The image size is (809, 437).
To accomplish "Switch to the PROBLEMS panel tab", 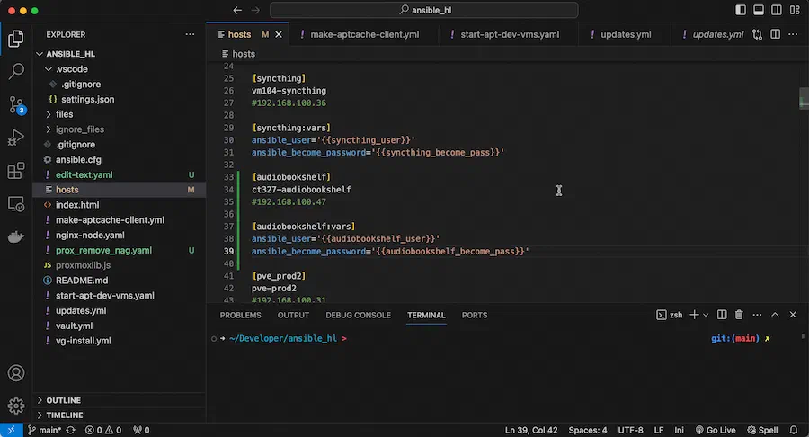I will (x=240, y=315).
